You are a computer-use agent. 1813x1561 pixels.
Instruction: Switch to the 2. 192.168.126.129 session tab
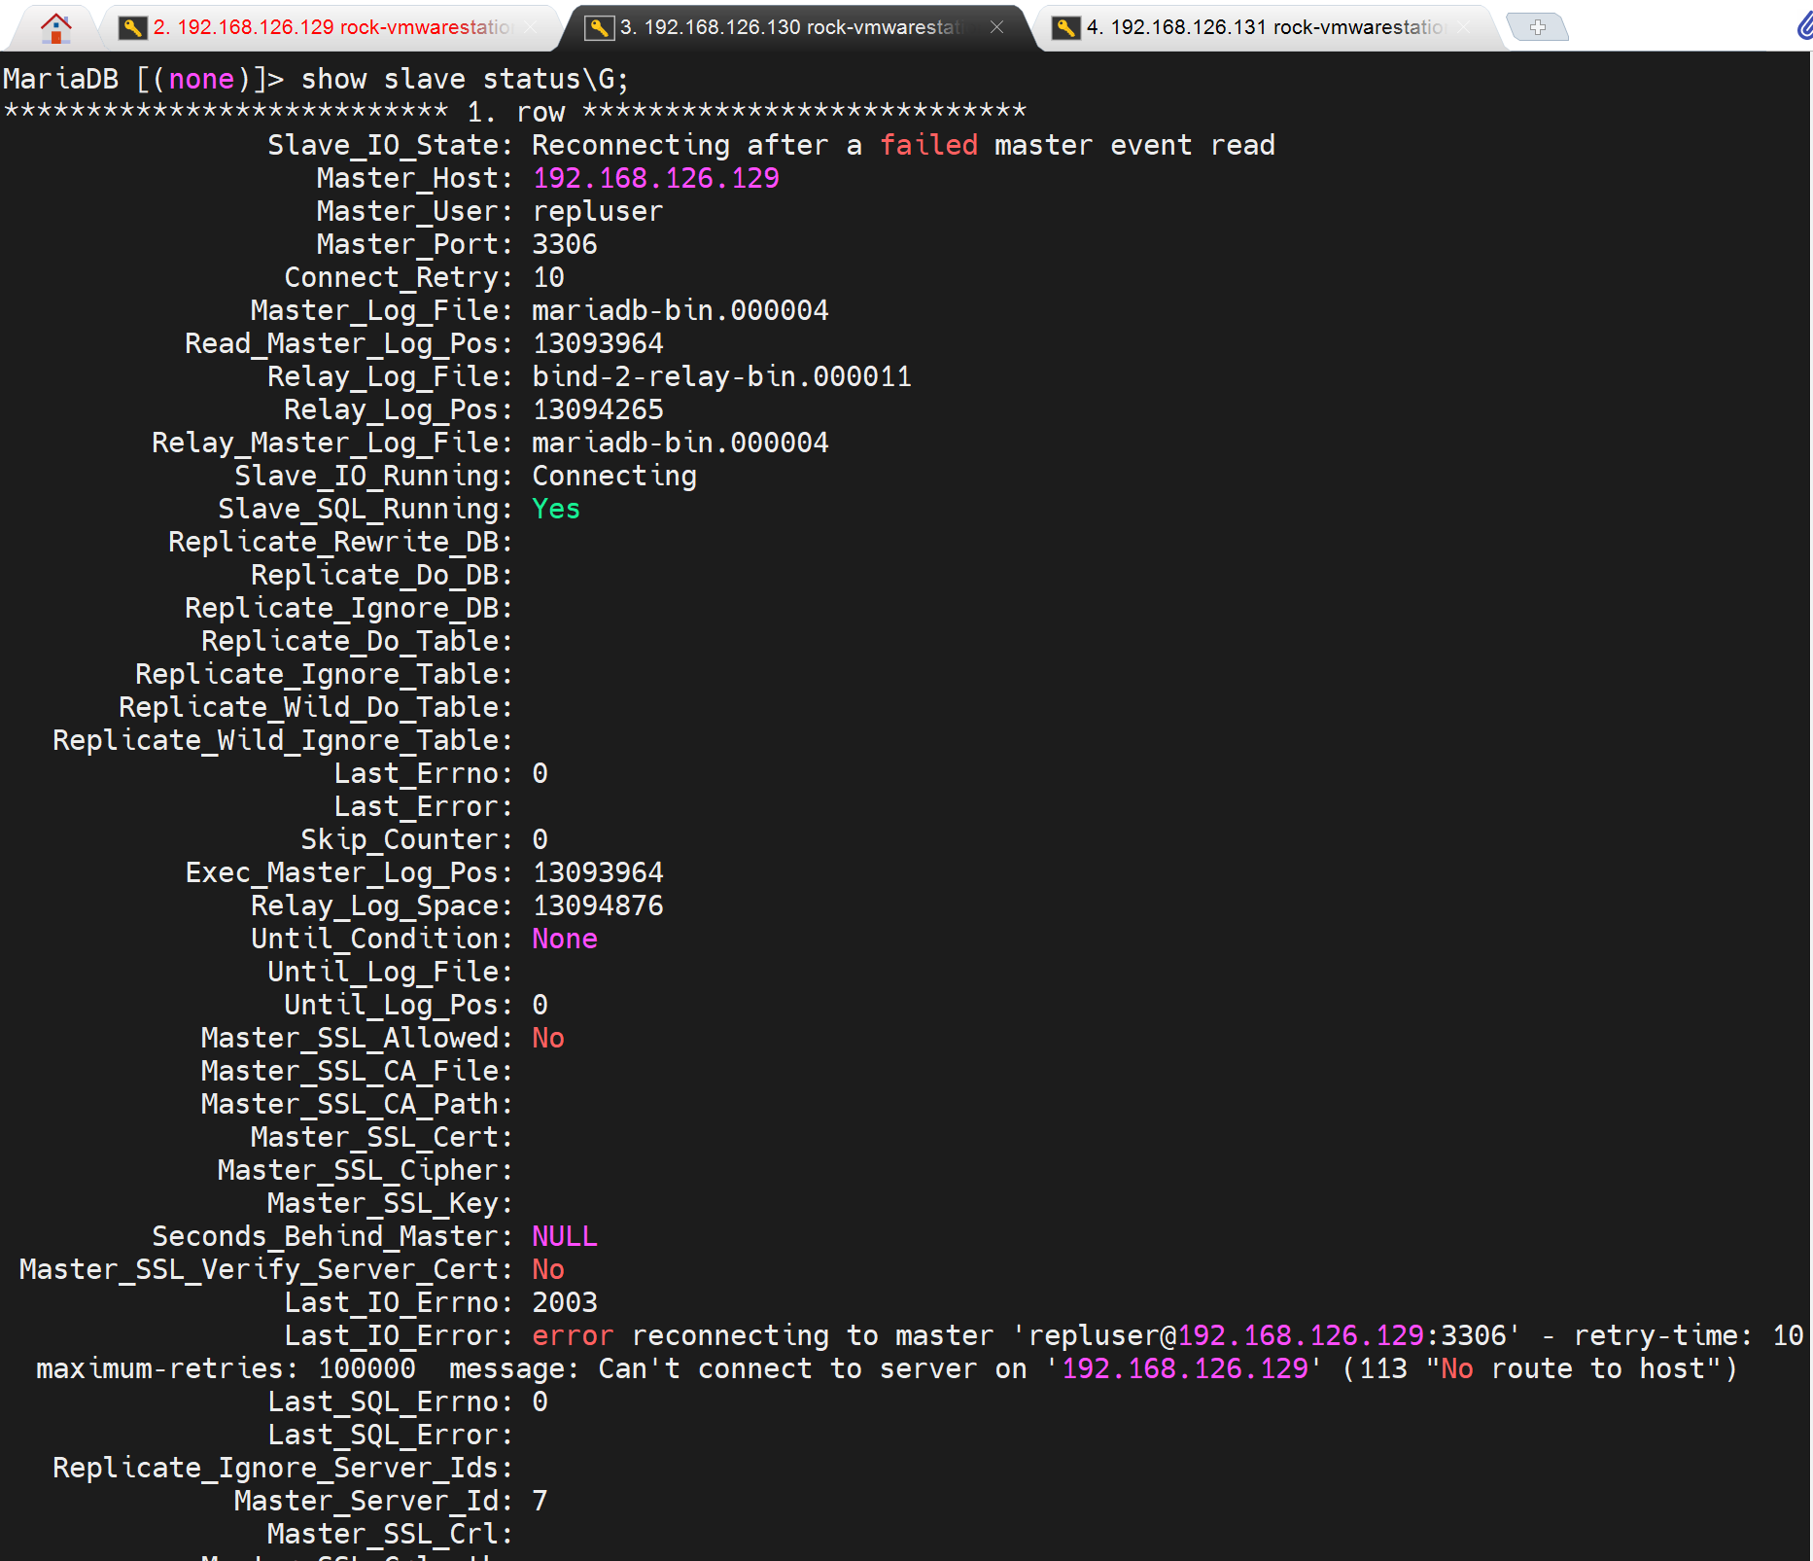[x=331, y=27]
